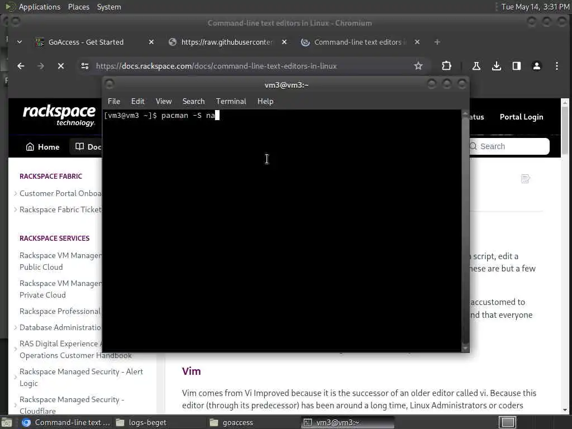Open terminal Search menu
Screen dimensions: 572x429
pyautogui.click(x=193, y=102)
